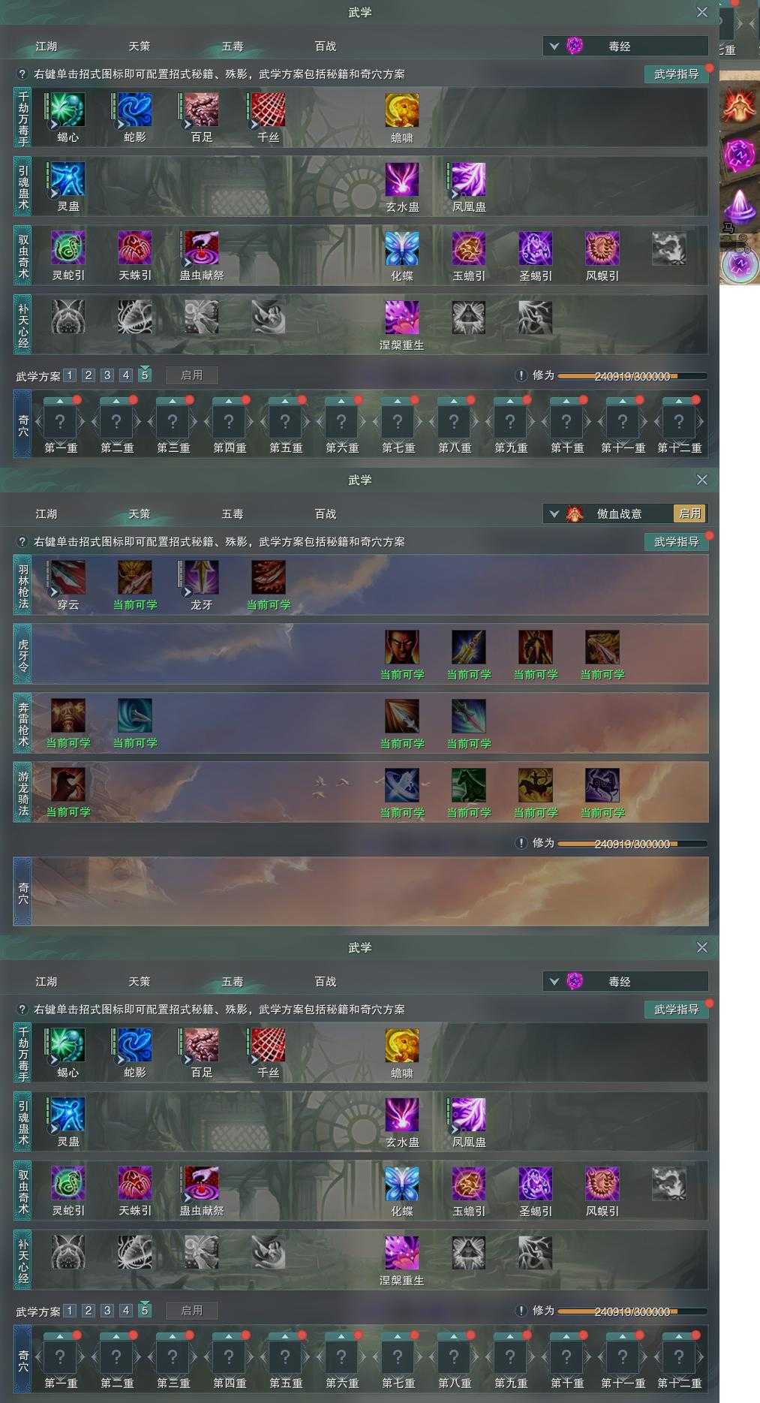Select the 灵蛊 skill in upper 毒经 panel
The height and width of the screenshot is (1403, 760).
pyautogui.click(x=68, y=179)
